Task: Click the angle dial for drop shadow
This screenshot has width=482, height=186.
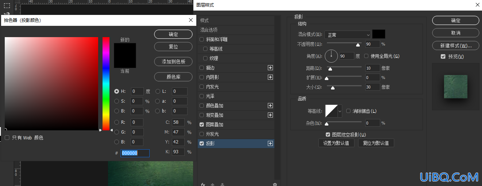Action: click(x=332, y=56)
